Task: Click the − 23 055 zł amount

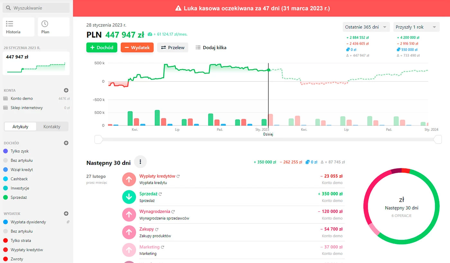Action: (331, 176)
